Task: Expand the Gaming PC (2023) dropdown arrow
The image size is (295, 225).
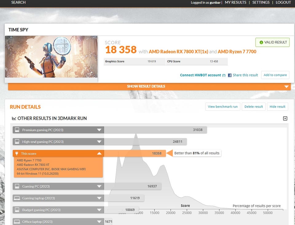Action: [x=99, y=186]
